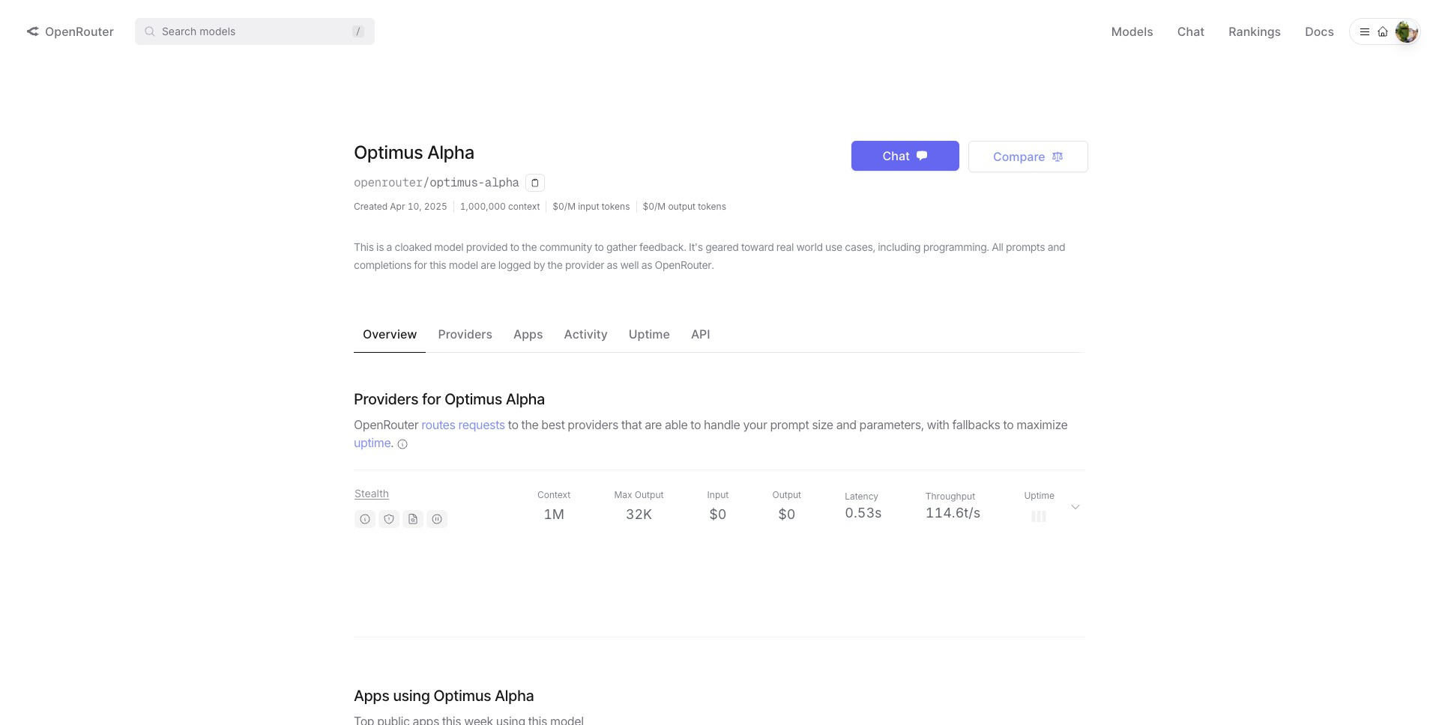Viewport: 1439px width, 725px height.
Task: Click the OpenRouter brand name
Action: tap(79, 31)
